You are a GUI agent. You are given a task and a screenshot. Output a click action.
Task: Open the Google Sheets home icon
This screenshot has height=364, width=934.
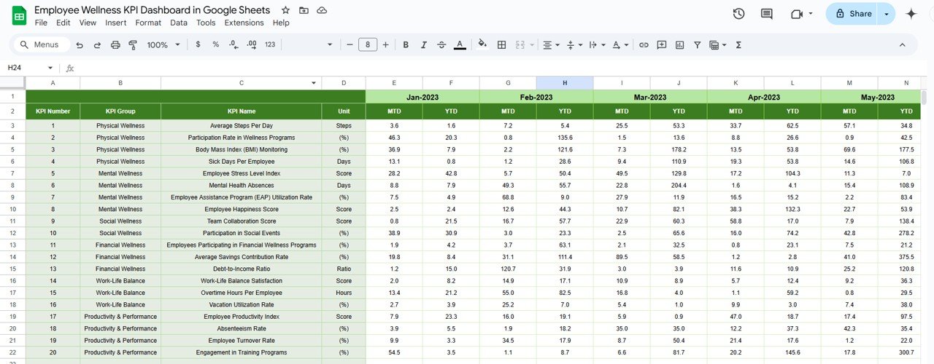coord(19,15)
